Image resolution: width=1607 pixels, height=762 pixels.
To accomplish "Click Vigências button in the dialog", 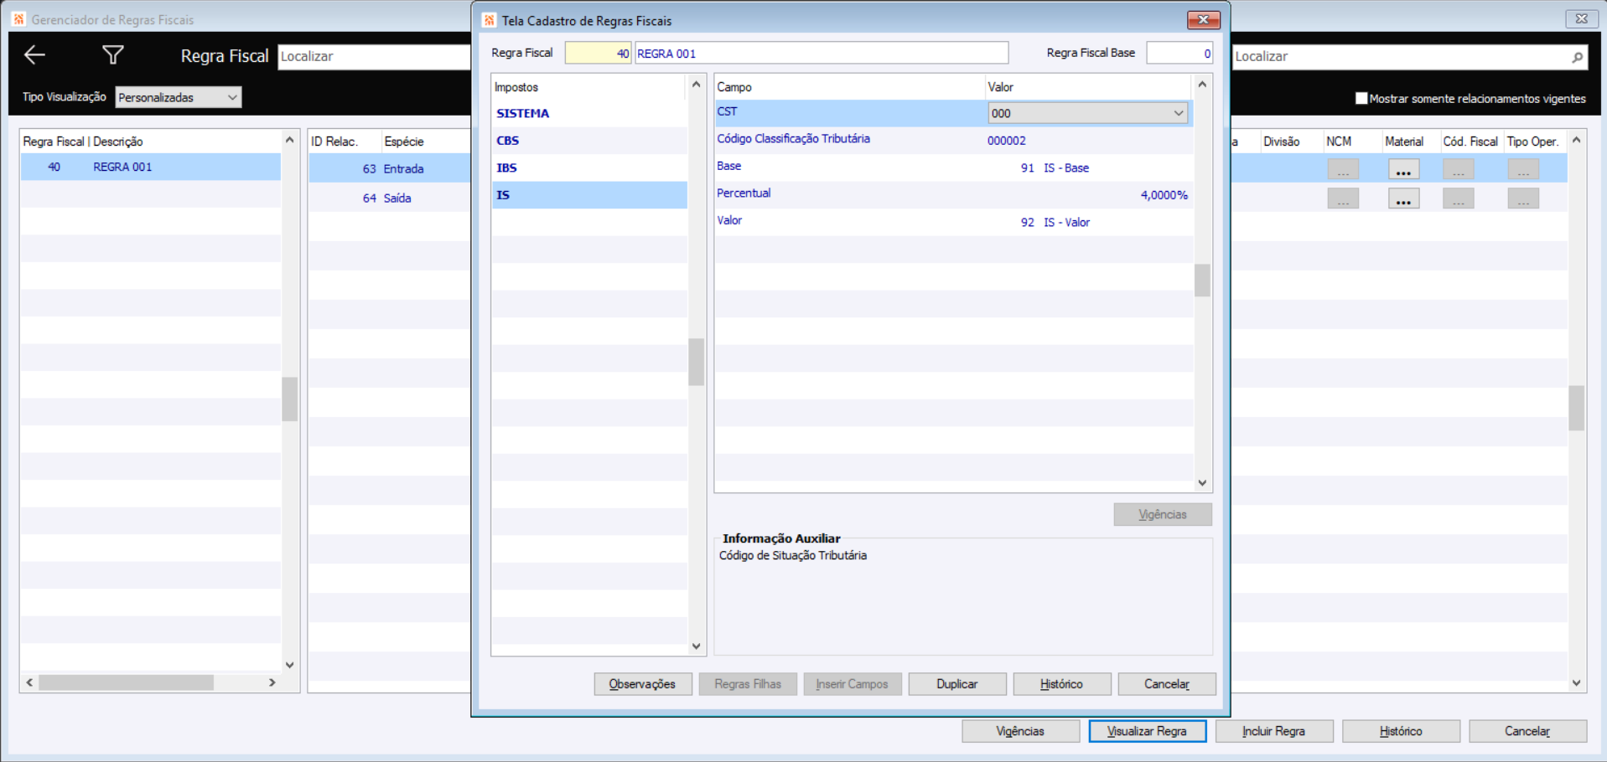I will point(1163,514).
